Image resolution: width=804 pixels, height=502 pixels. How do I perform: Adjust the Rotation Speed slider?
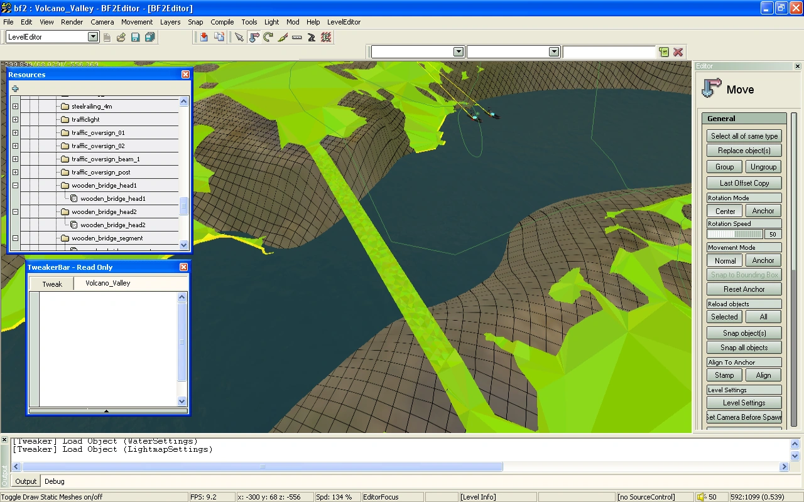(x=735, y=234)
